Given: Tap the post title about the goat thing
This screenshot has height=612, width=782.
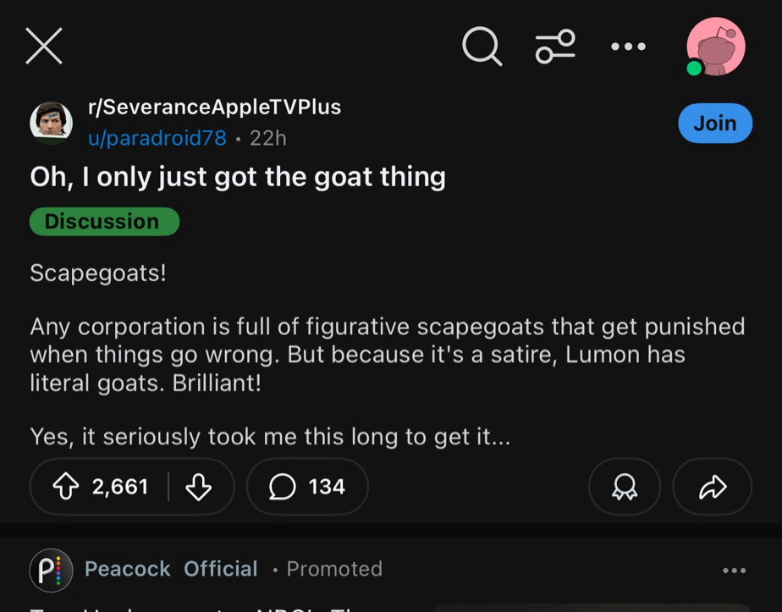Looking at the screenshot, I should 238,177.
